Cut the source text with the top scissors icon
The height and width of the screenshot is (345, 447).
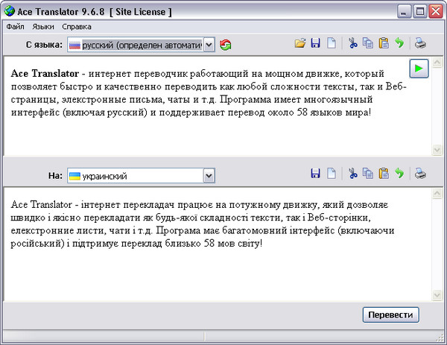pyautogui.click(x=354, y=44)
